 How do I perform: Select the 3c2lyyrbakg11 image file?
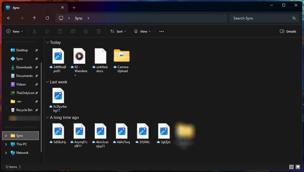[x=58, y=100]
